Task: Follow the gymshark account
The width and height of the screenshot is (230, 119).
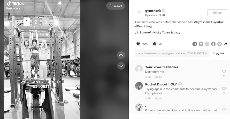Action: pos(218,13)
